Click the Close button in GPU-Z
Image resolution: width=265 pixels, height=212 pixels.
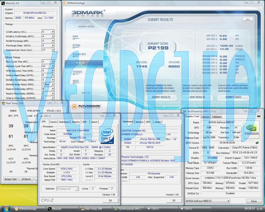254,201
